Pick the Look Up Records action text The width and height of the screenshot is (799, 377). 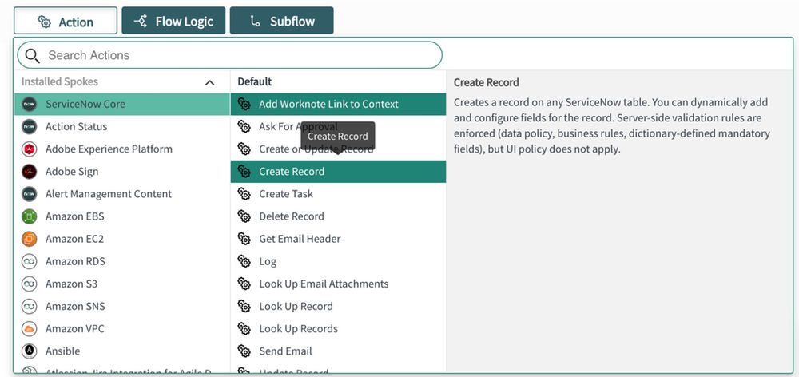(298, 328)
